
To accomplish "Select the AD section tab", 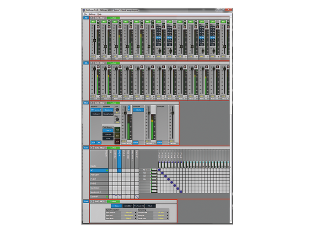I will point(86,18).
